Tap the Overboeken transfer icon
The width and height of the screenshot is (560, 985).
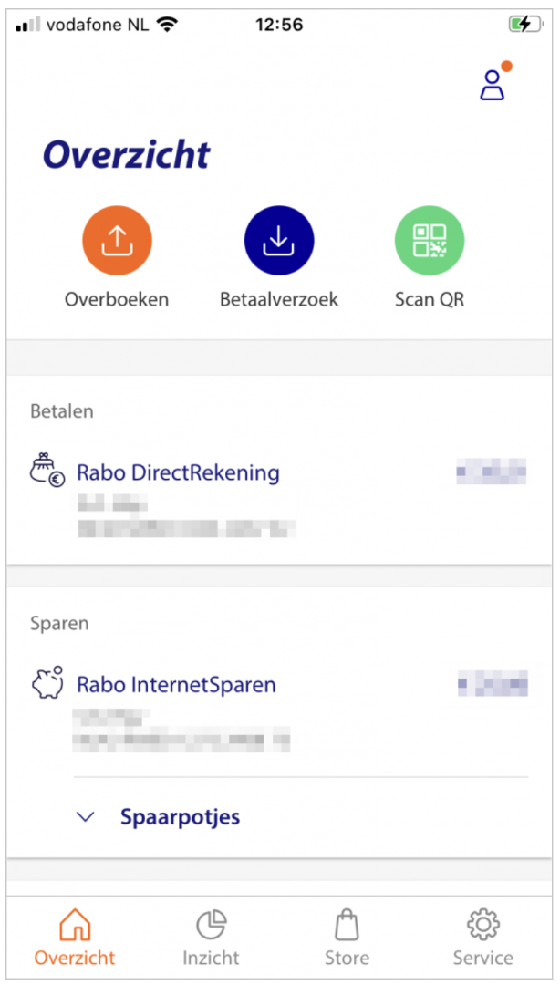[x=117, y=239]
